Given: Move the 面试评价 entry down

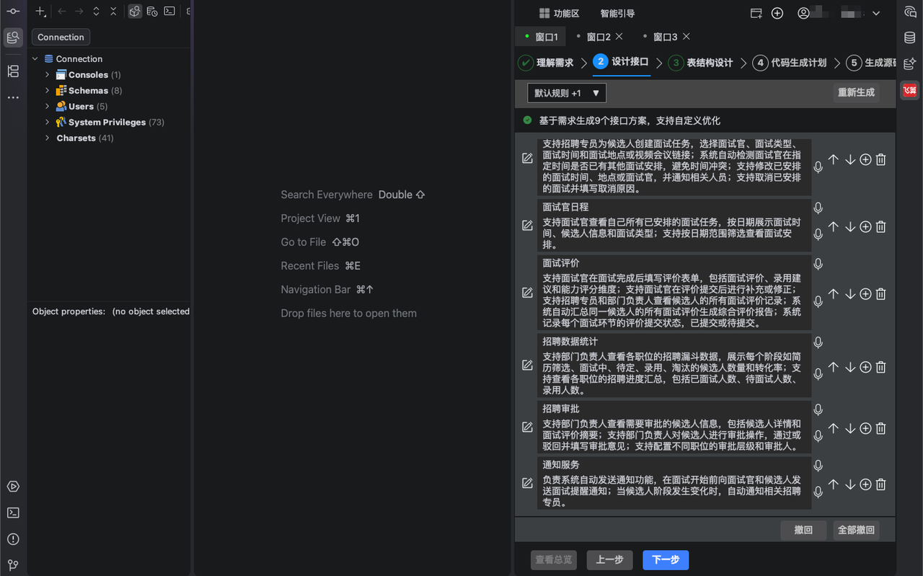Looking at the screenshot, I should (849, 294).
